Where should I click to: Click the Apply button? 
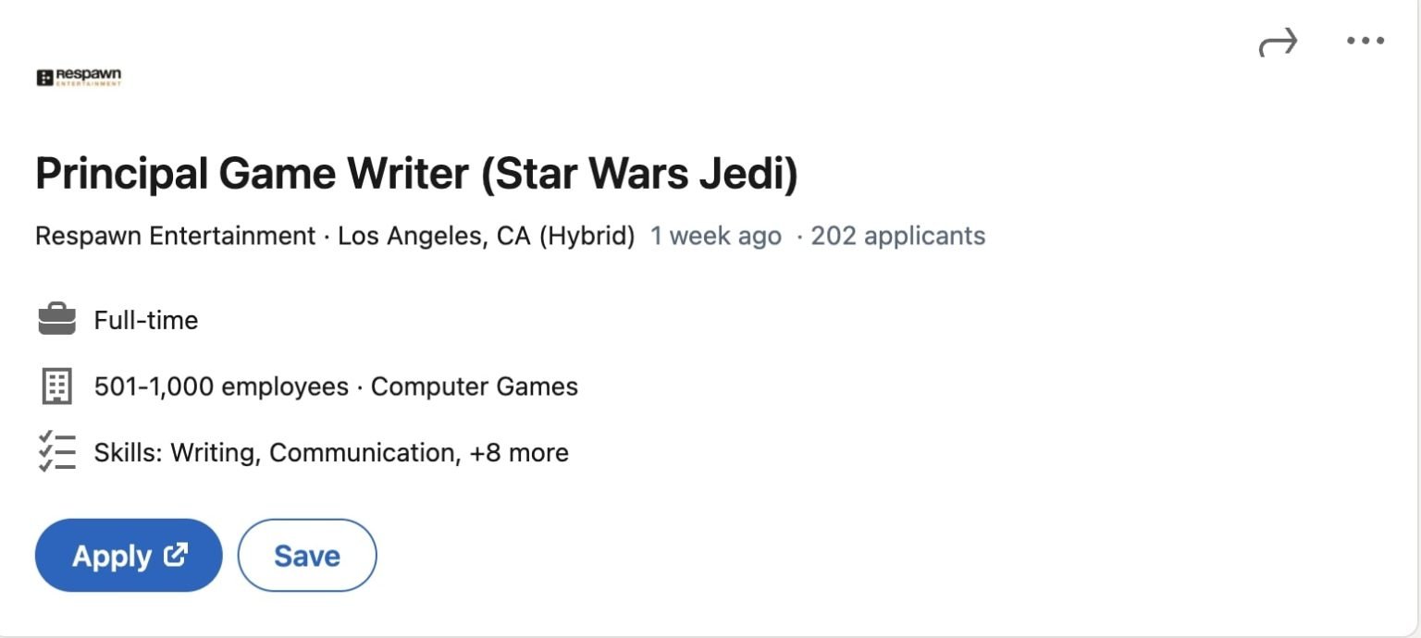point(128,555)
